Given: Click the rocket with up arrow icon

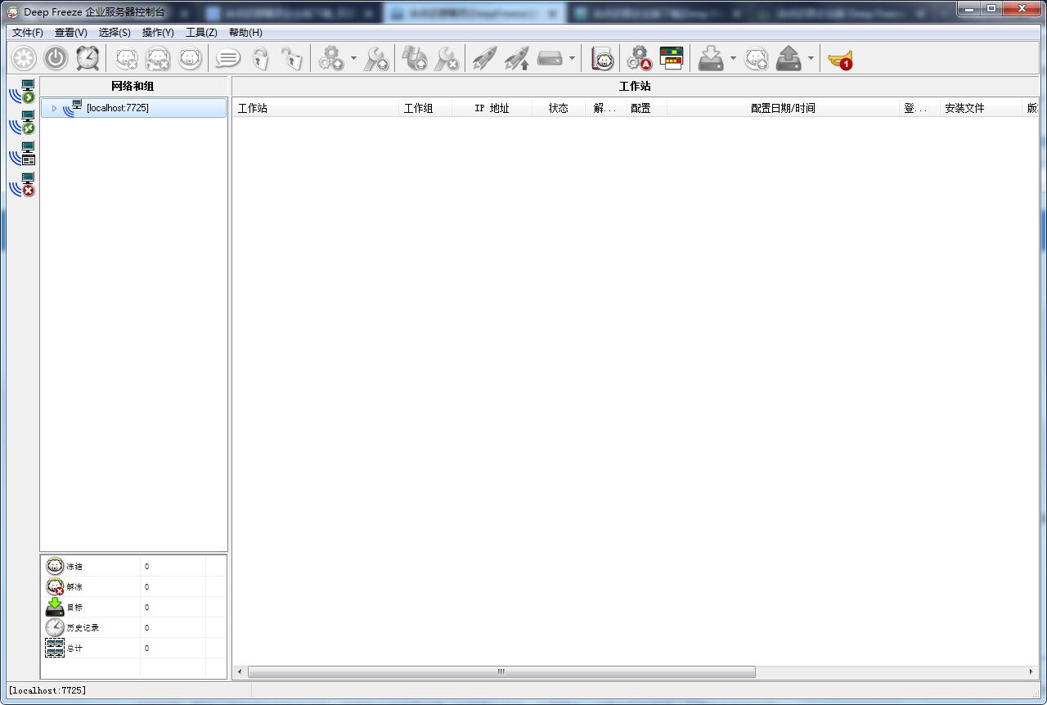Looking at the screenshot, I should (x=516, y=58).
